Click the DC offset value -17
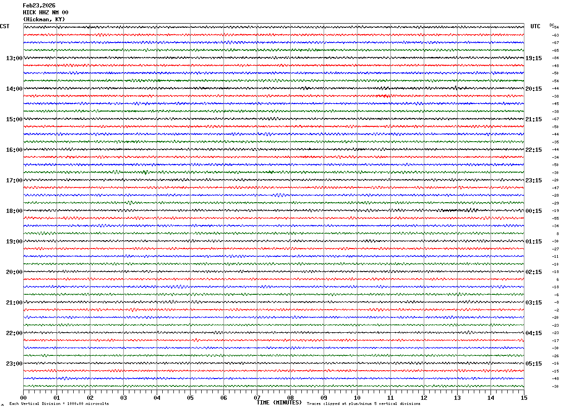This screenshot has width=561, height=410. pyautogui.click(x=555, y=341)
